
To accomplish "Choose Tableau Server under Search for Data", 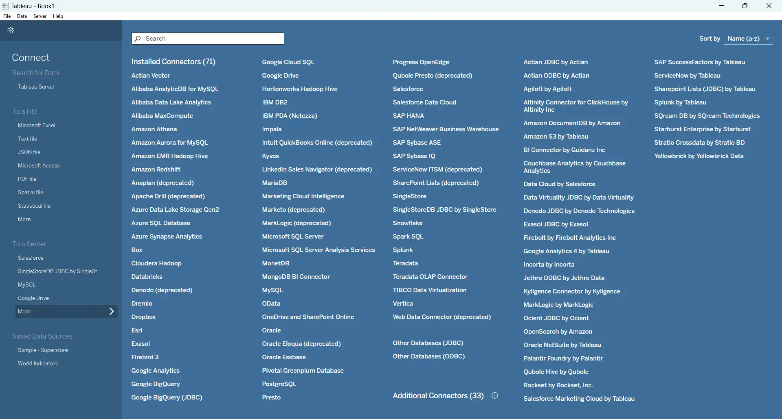I will [36, 87].
